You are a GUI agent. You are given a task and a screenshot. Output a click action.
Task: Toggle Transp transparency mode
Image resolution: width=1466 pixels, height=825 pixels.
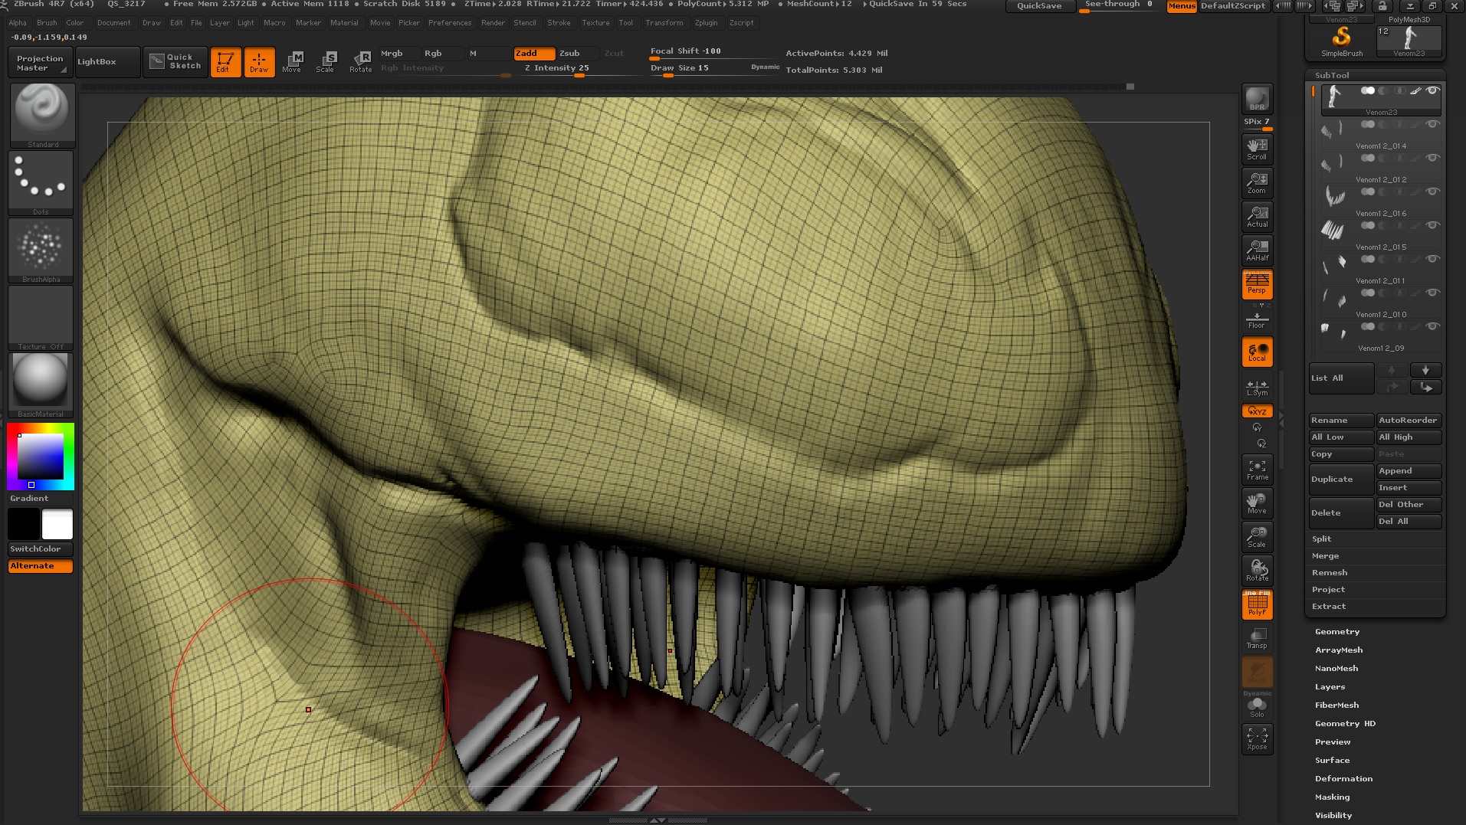1257,639
